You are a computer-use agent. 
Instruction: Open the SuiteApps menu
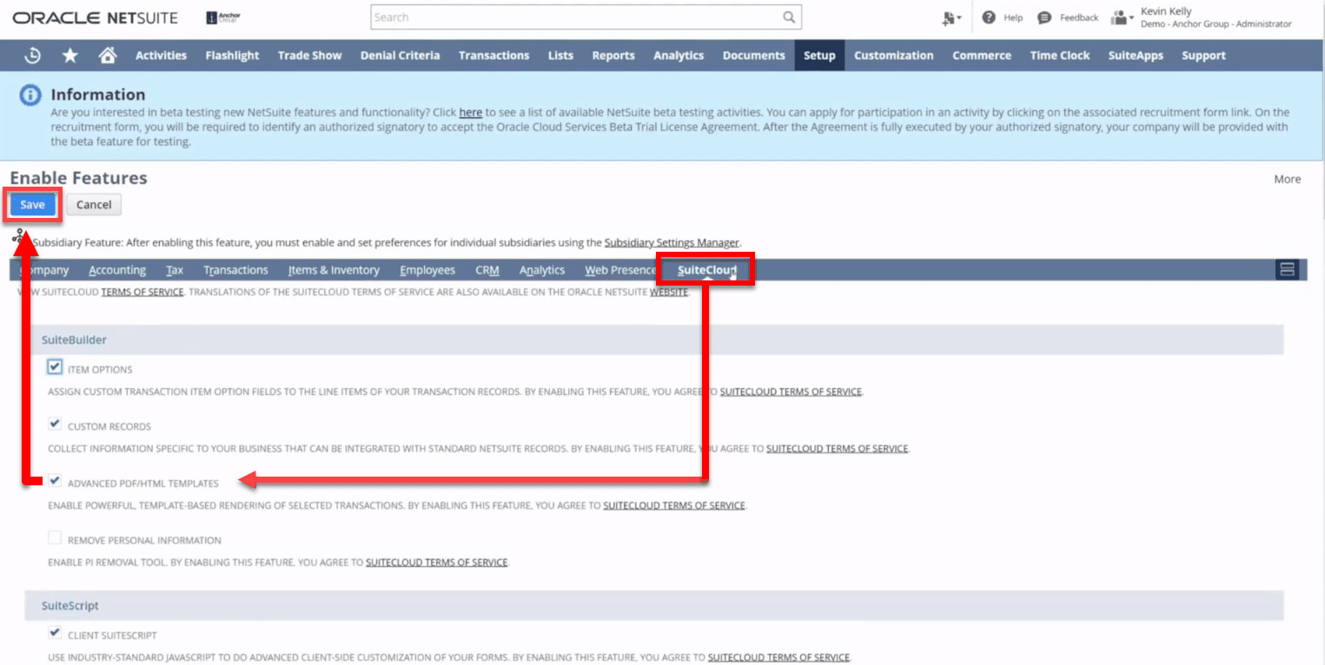(1136, 56)
